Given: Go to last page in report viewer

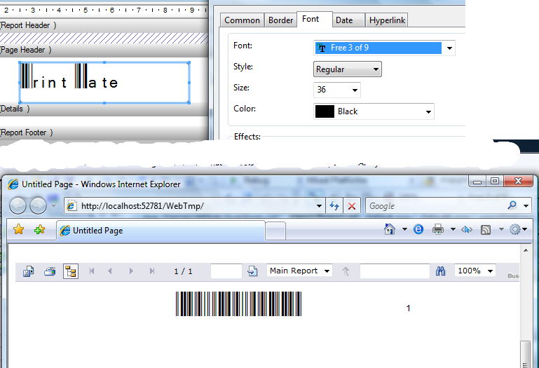Looking at the screenshot, I should (x=152, y=271).
